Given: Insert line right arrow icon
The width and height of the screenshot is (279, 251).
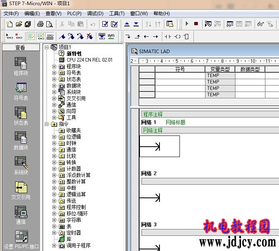Looking at the screenshot, I should [x=155, y=37].
